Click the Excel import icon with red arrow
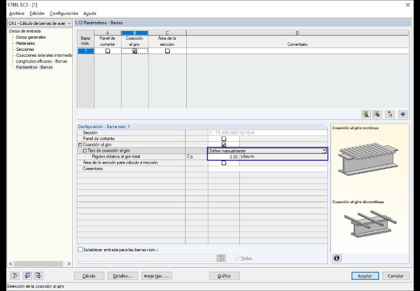The width and height of the screenshot is (420, 291). coord(377,114)
